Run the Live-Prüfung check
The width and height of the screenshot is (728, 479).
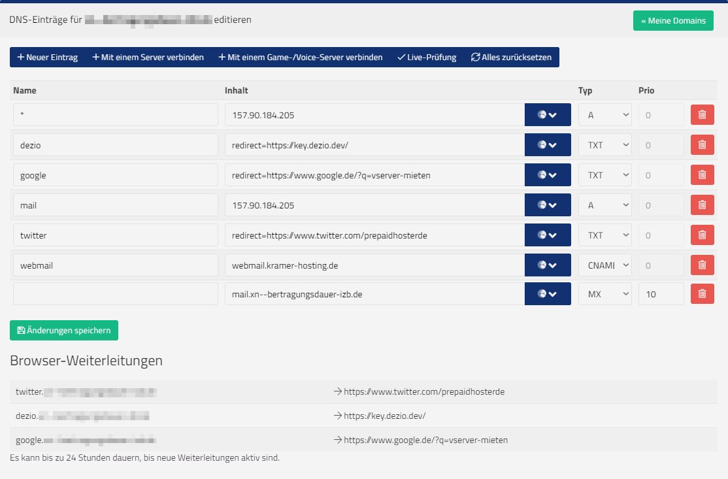[427, 57]
